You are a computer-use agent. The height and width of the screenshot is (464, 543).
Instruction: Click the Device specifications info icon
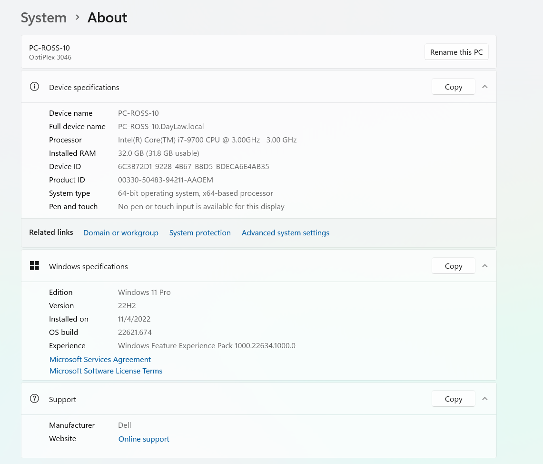pyautogui.click(x=34, y=87)
